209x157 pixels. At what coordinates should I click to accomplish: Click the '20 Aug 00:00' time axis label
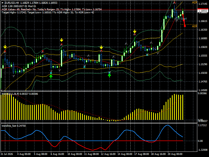click(175, 154)
